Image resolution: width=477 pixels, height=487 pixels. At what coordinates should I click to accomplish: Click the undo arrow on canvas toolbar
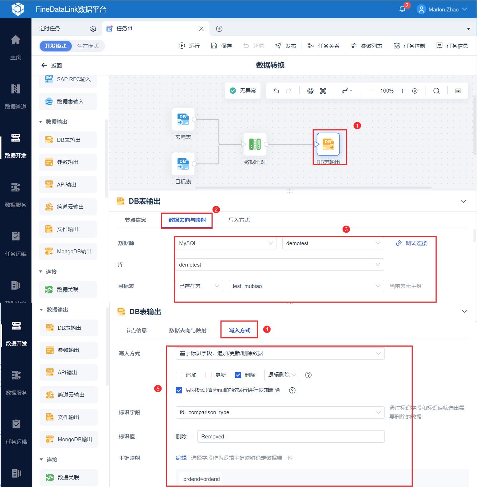[x=276, y=91]
